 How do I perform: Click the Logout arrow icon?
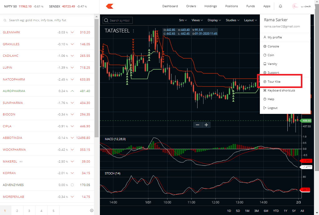pyautogui.click(x=265, y=108)
